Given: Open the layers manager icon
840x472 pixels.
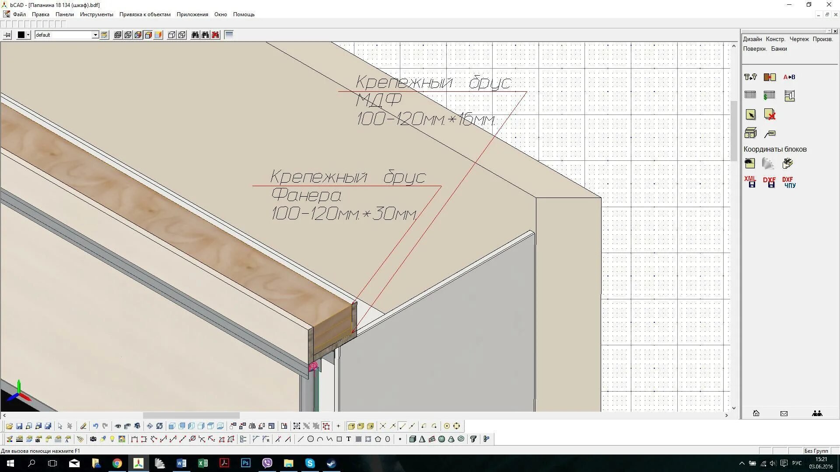Looking at the screenshot, I should [x=104, y=35].
